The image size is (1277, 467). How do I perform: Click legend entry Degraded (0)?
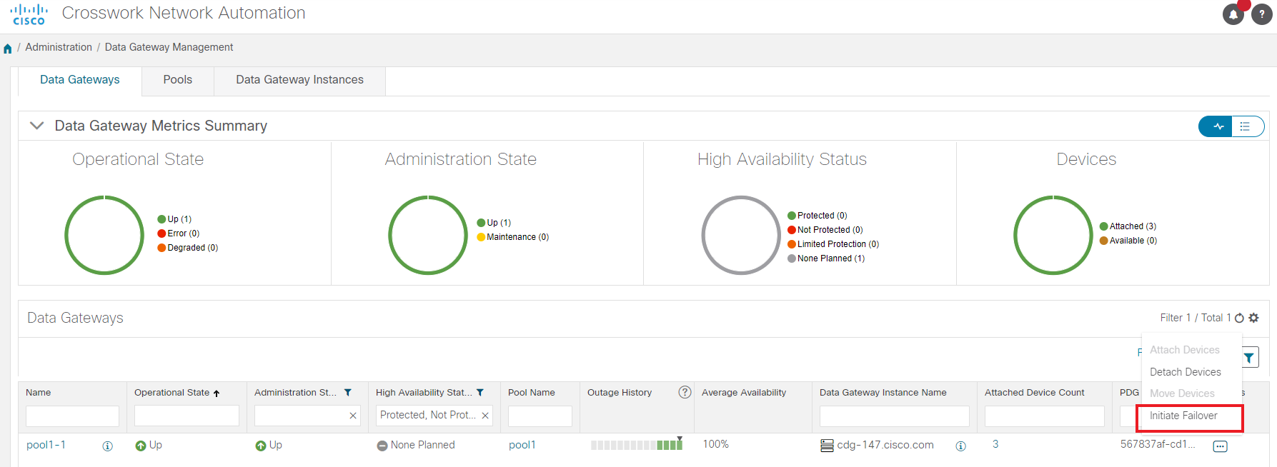click(188, 248)
